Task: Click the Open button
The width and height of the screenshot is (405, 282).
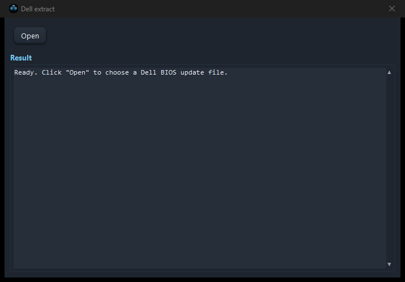Action: click(x=30, y=36)
